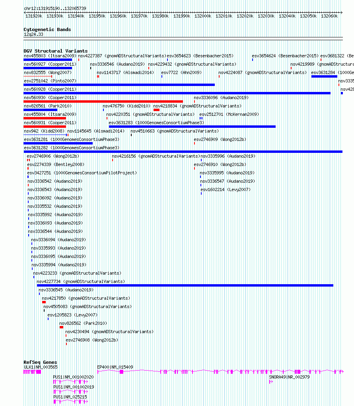Select nsv832555 (Wong2007) variant label
The width and height of the screenshot is (354, 406).
tap(48, 72)
